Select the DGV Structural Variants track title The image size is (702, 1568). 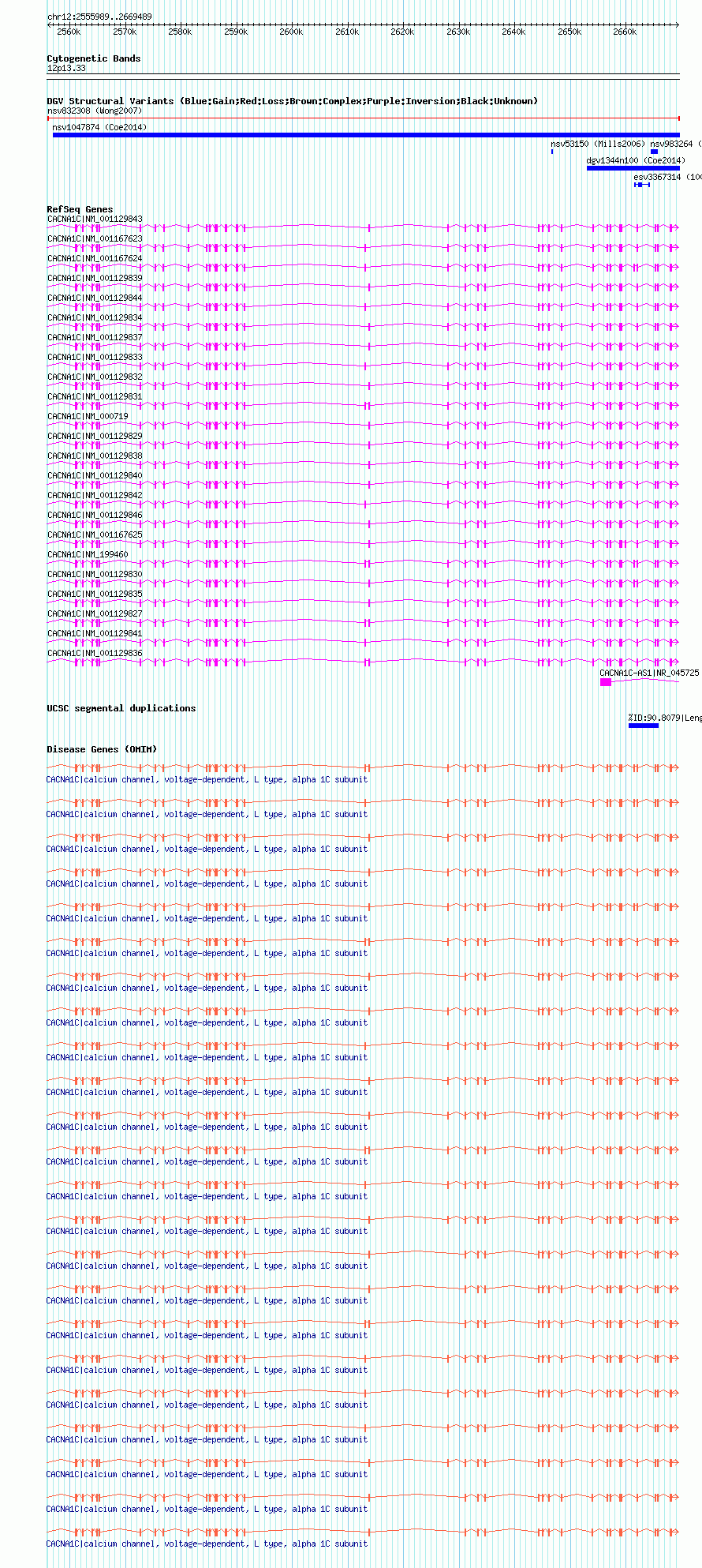pos(293,101)
